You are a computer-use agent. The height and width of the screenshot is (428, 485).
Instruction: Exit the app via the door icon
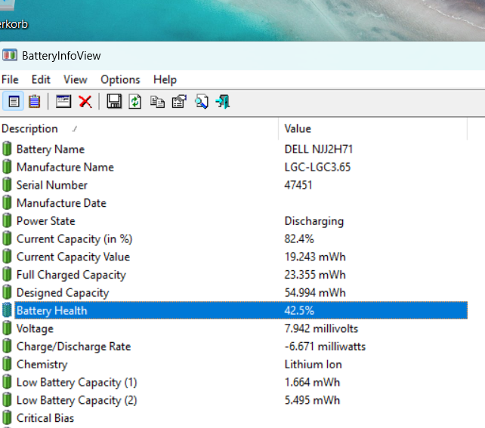[223, 102]
